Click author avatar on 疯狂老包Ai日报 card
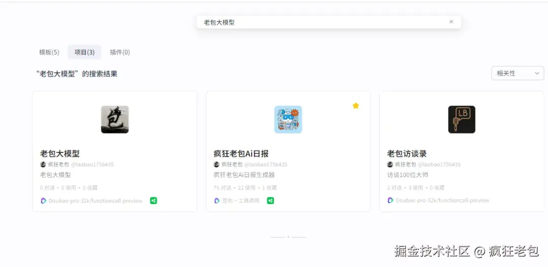Image resolution: width=548 pixels, height=267 pixels. pos(216,164)
